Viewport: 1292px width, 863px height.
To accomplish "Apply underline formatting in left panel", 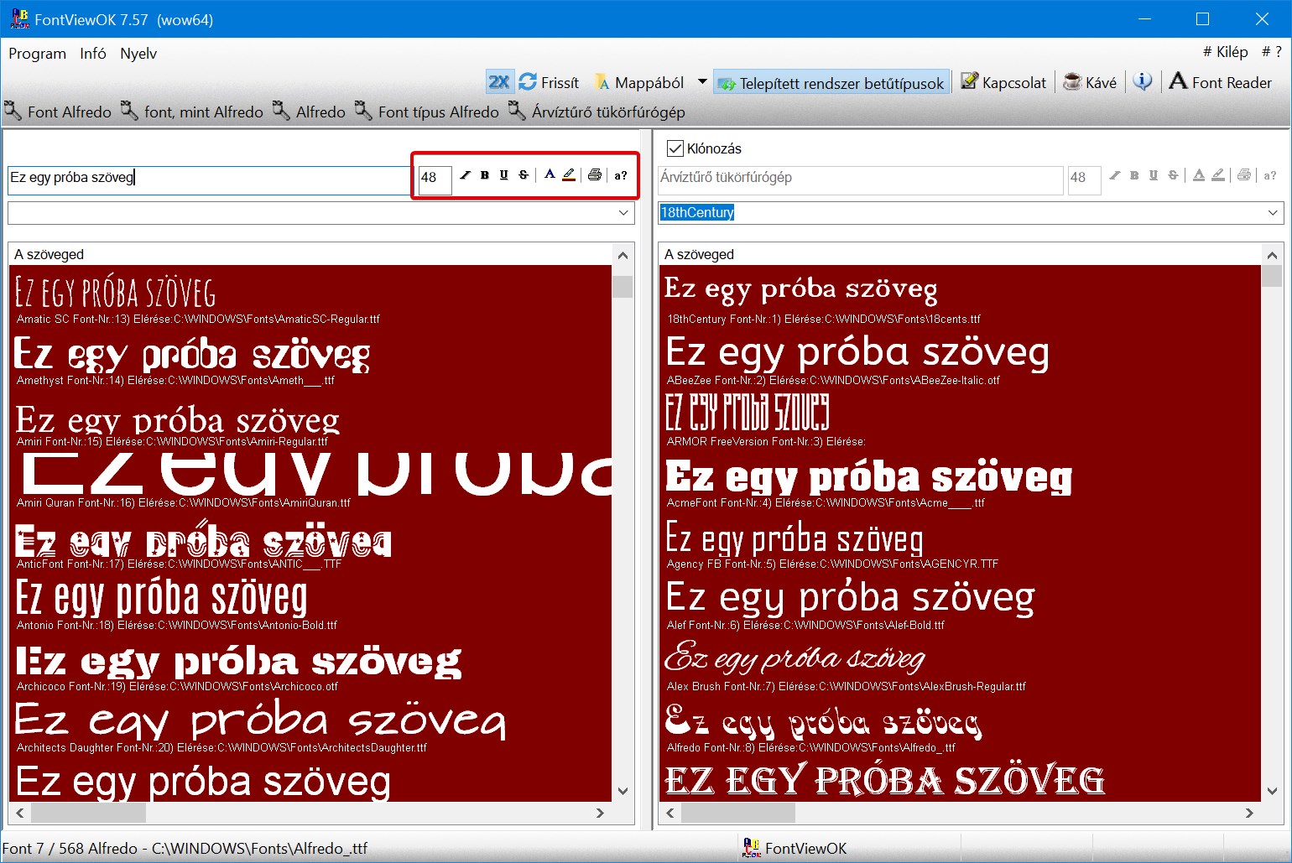I will click(x=503, y=175).
